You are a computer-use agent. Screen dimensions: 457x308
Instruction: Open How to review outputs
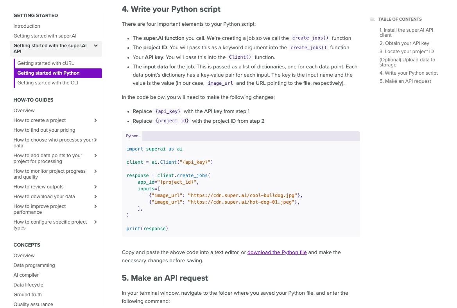point(38,187)
